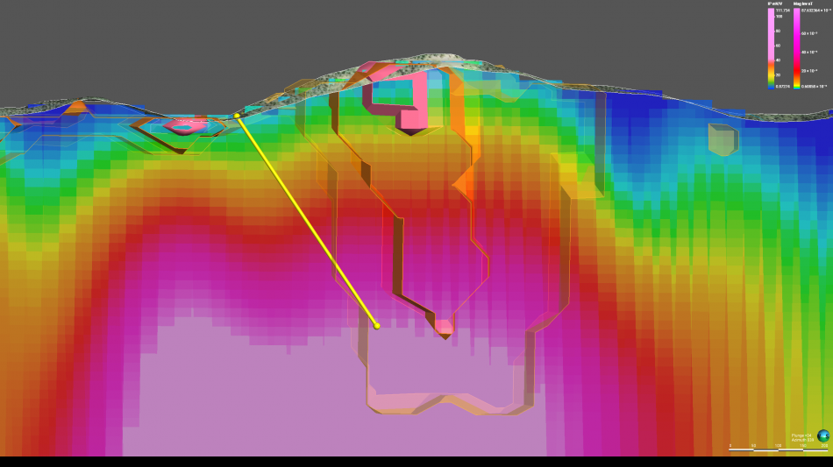Select the translucent grey box on the right
833x467 pixels.
point(723,139)
